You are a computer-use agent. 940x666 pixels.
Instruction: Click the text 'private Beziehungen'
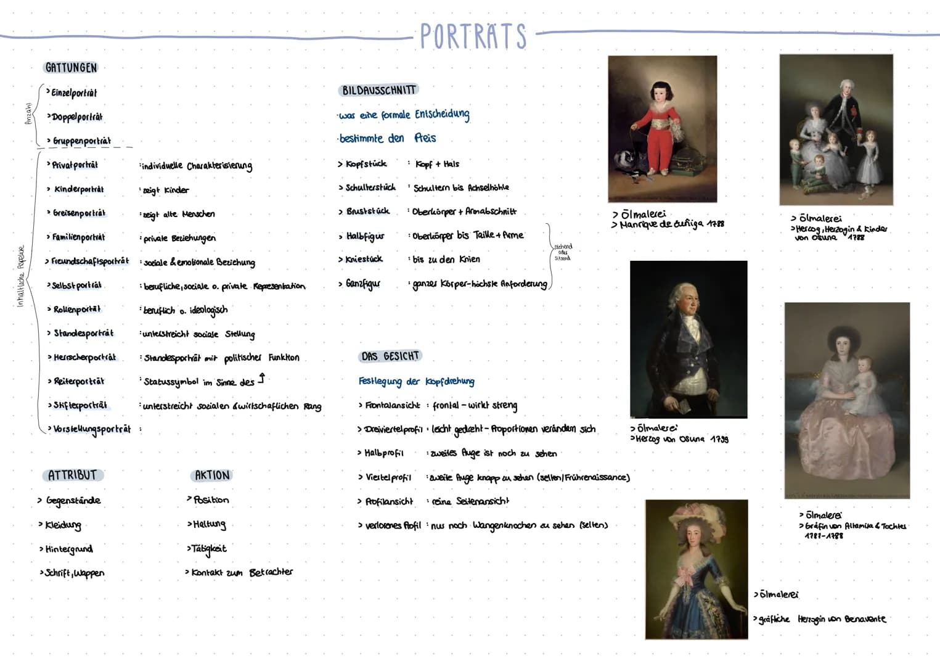click(x=179, y=238)
